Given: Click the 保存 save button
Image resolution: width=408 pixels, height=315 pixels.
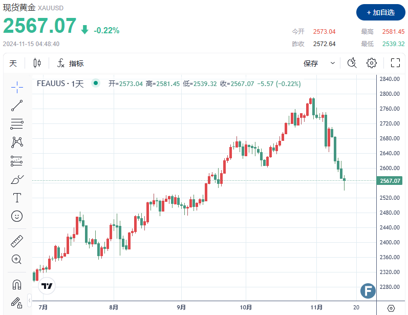Looking at the screenshot, I should [x=311, y=64].
